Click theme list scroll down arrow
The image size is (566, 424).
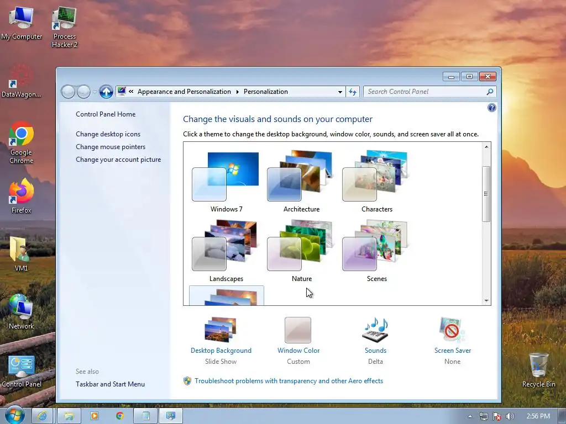[486, 300]
